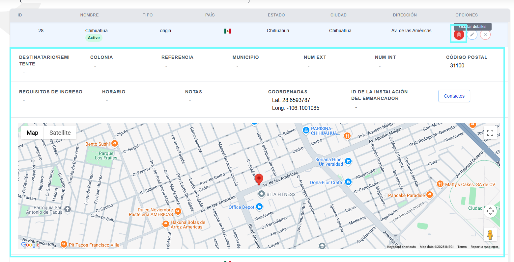
Task: Click the red X delete icon in Opciones
Action: click(x=485, y=35)
